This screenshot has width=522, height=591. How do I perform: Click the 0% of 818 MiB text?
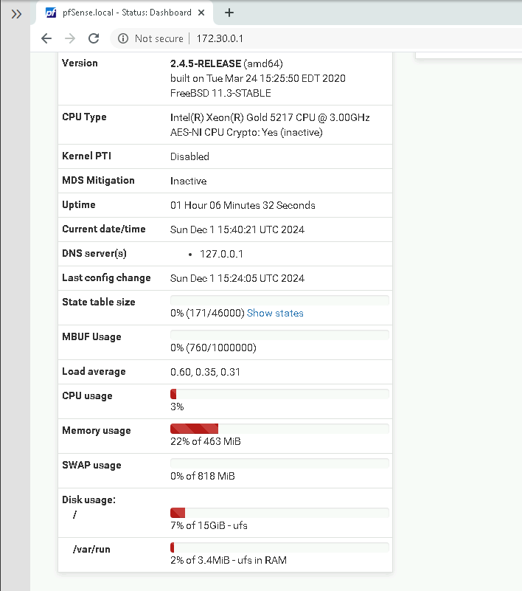pos(202,477)
